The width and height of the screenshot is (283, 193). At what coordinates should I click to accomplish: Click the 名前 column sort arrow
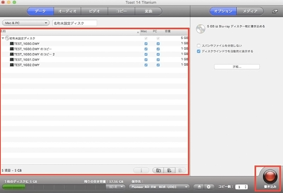(x=138, y=32)
